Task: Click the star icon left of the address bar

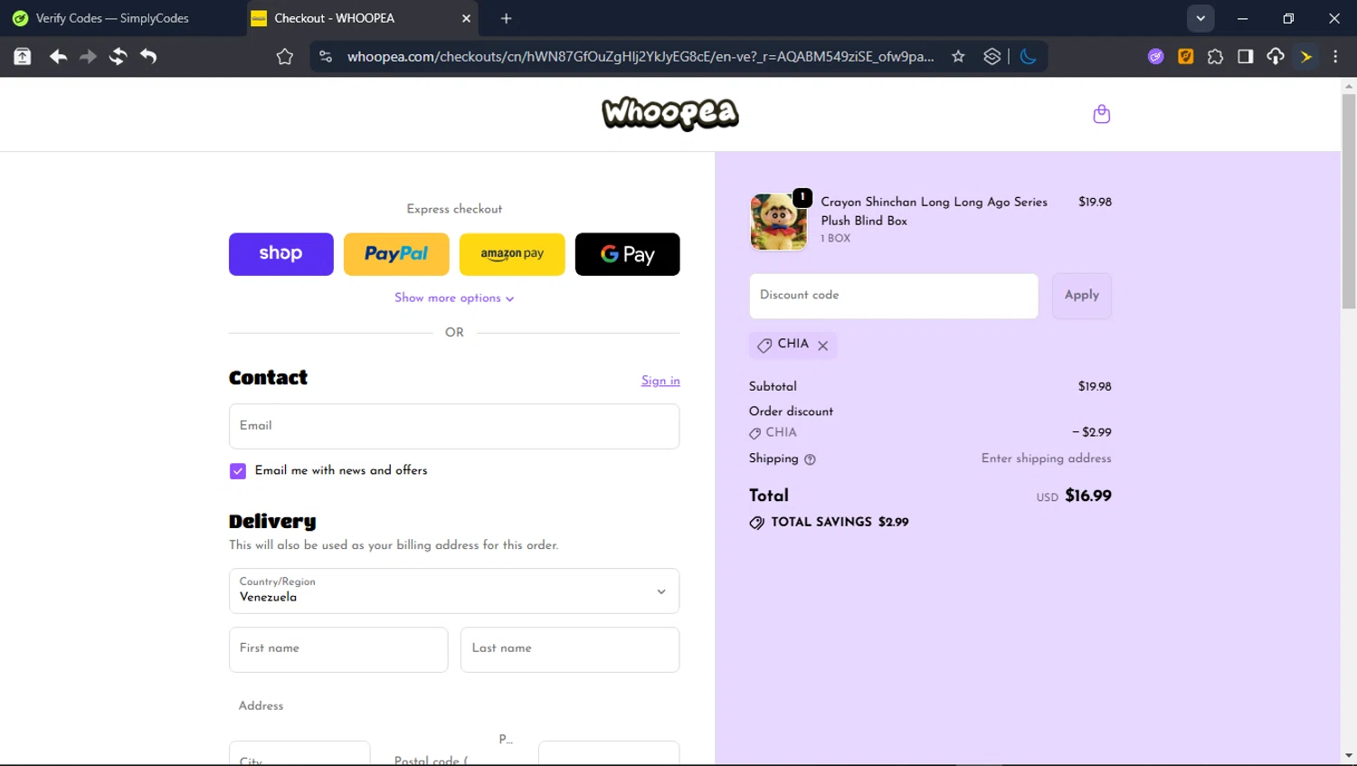Action: pos(285,56)
